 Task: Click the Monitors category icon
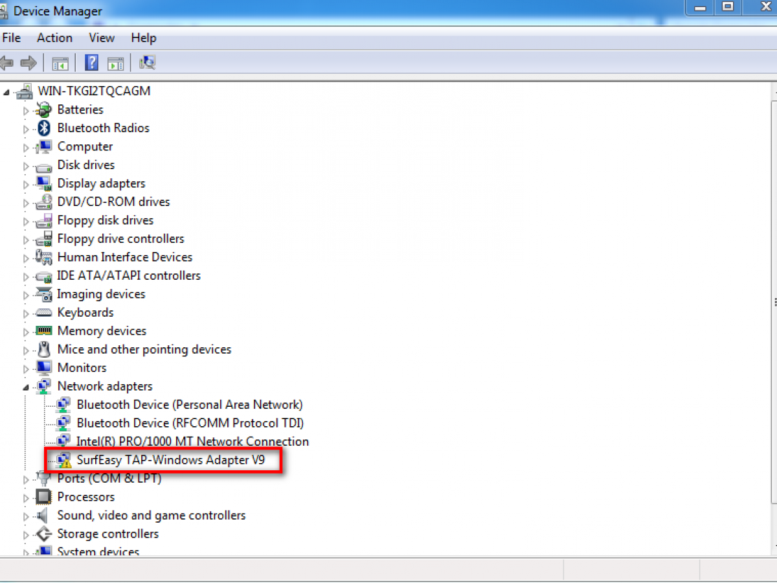[44, 368]
